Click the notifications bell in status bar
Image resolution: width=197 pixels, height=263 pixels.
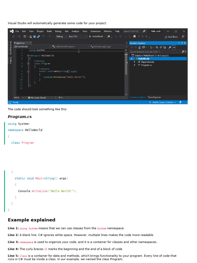[x=180, y=102]
